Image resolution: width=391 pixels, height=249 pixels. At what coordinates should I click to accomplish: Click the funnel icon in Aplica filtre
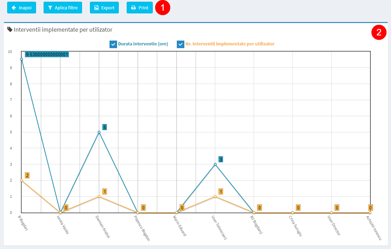pos(50,8)
